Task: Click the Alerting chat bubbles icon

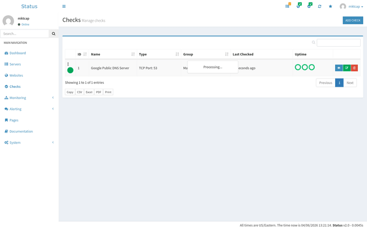Action: [6, 109]
